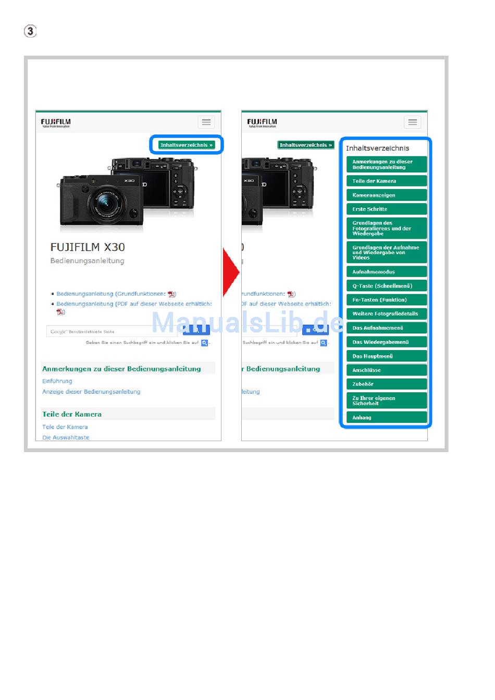Select 'Das Aufnahmemenü' in the contents menu
Viewport: 495px width, 700px height.
point(387,328)
